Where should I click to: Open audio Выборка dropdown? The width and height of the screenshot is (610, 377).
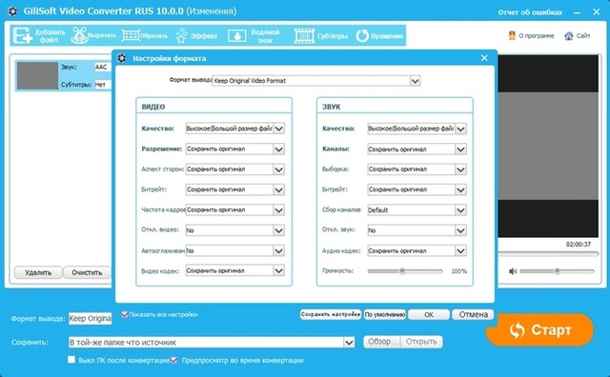coord(460,169)
